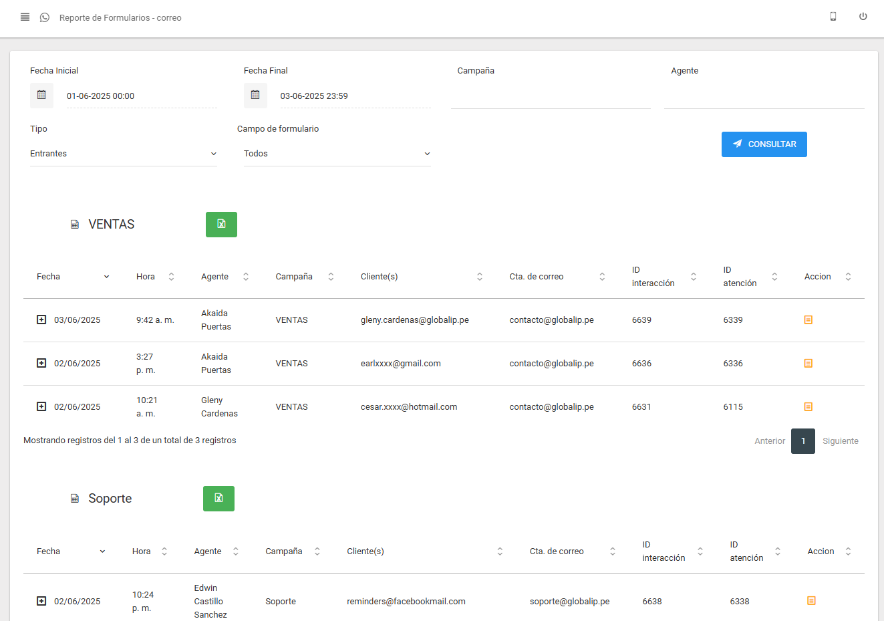Image resolution: width=884 pixels, height=621 pixels.
Task: Expand row for cesar.xxxx@hotmail.com
Action: 41,406
